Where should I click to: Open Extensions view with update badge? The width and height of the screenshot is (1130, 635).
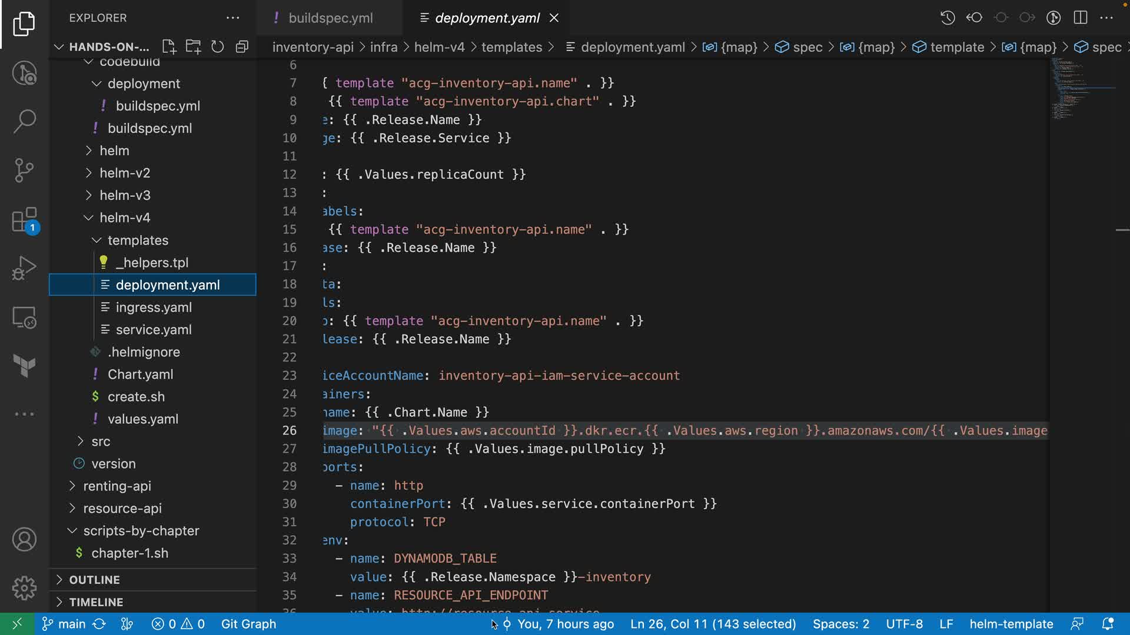[24, 220]
